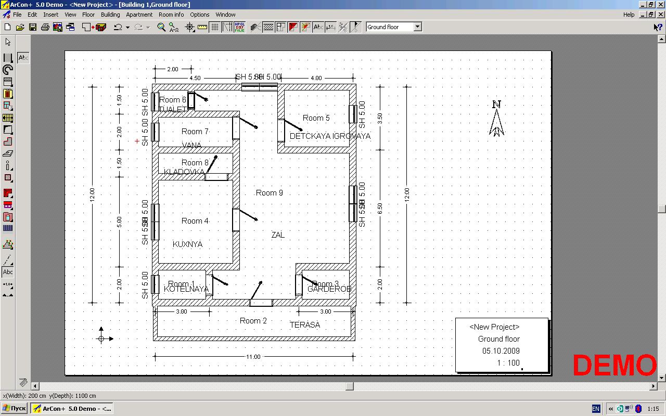Print the plan with the printer icon
Viewport: 666px width, 416px height.
(45, 27)
